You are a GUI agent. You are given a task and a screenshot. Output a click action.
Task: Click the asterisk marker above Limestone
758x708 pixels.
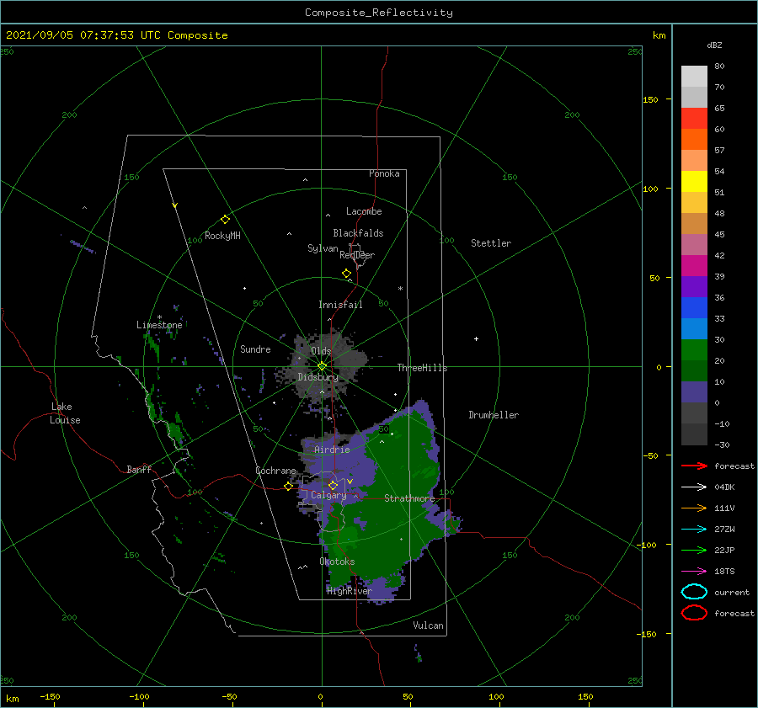[x=159, y=317]
